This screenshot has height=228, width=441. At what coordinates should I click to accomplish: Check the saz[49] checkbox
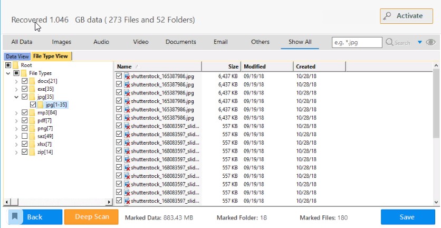(24, 137)
